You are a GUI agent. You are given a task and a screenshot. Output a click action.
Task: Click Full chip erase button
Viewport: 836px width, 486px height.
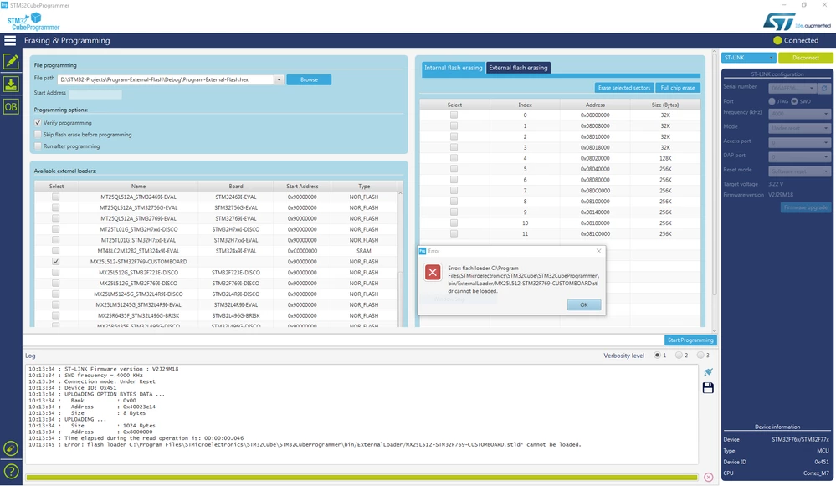pos(678,88)
